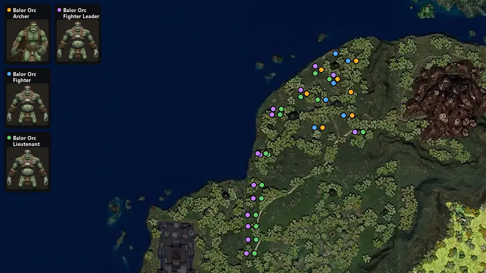
Task: Click the northernmost purple Fighter Leader marker
Action: coord(315,66)
